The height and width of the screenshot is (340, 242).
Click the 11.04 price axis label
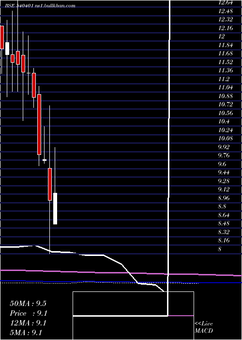[226, 87]
